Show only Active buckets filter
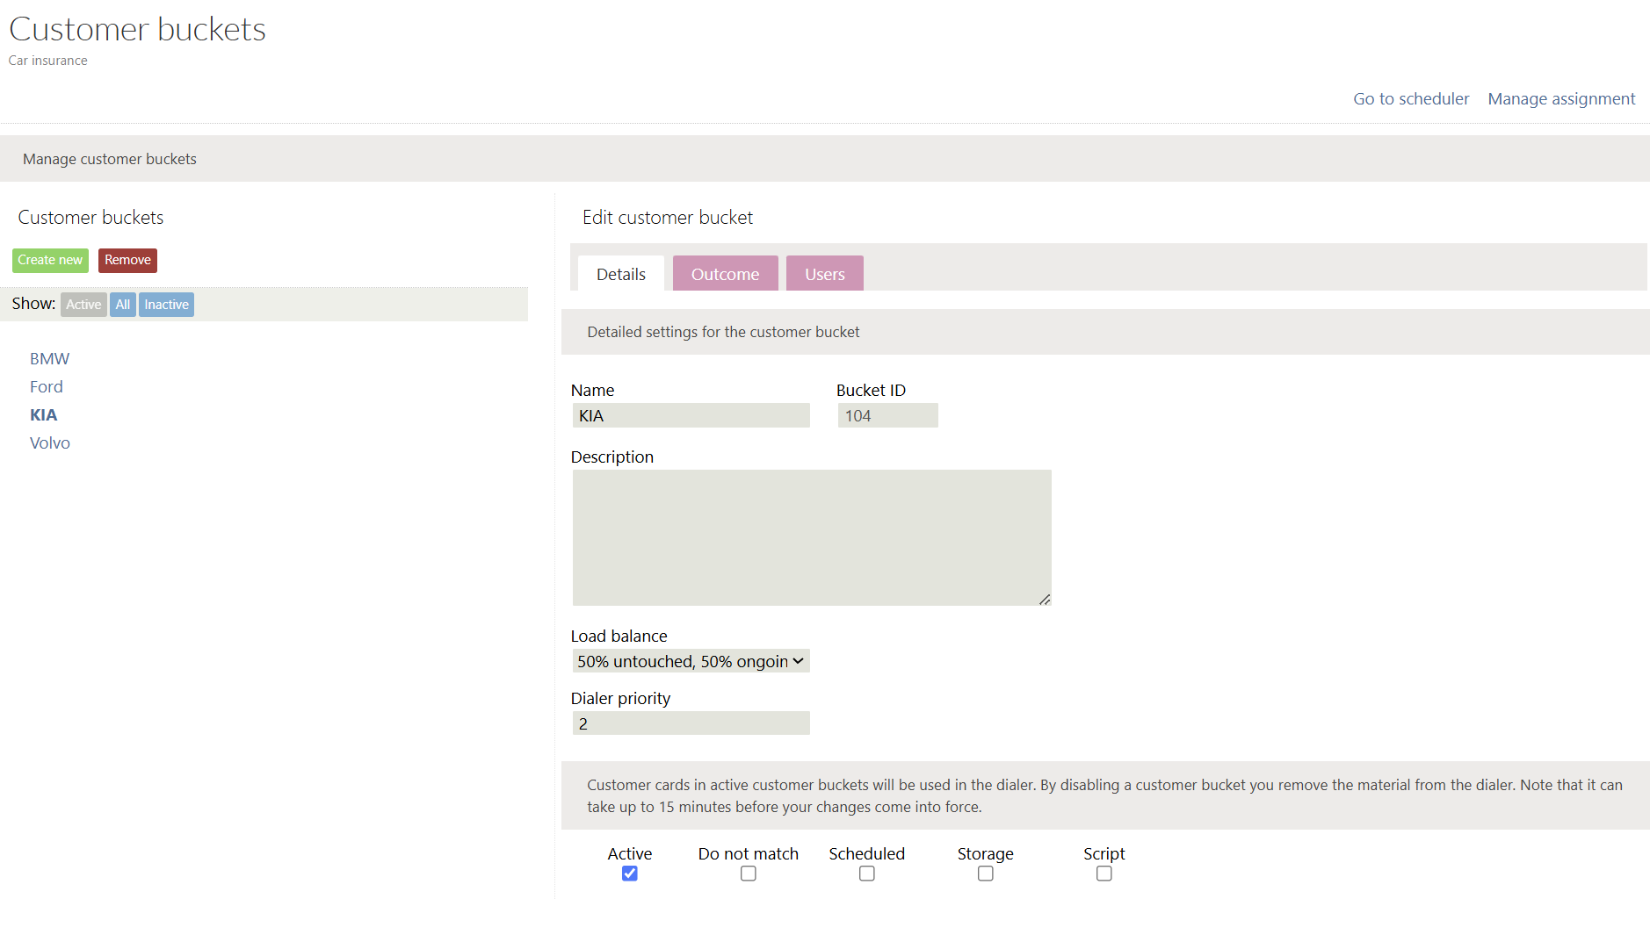 point(83,305)
